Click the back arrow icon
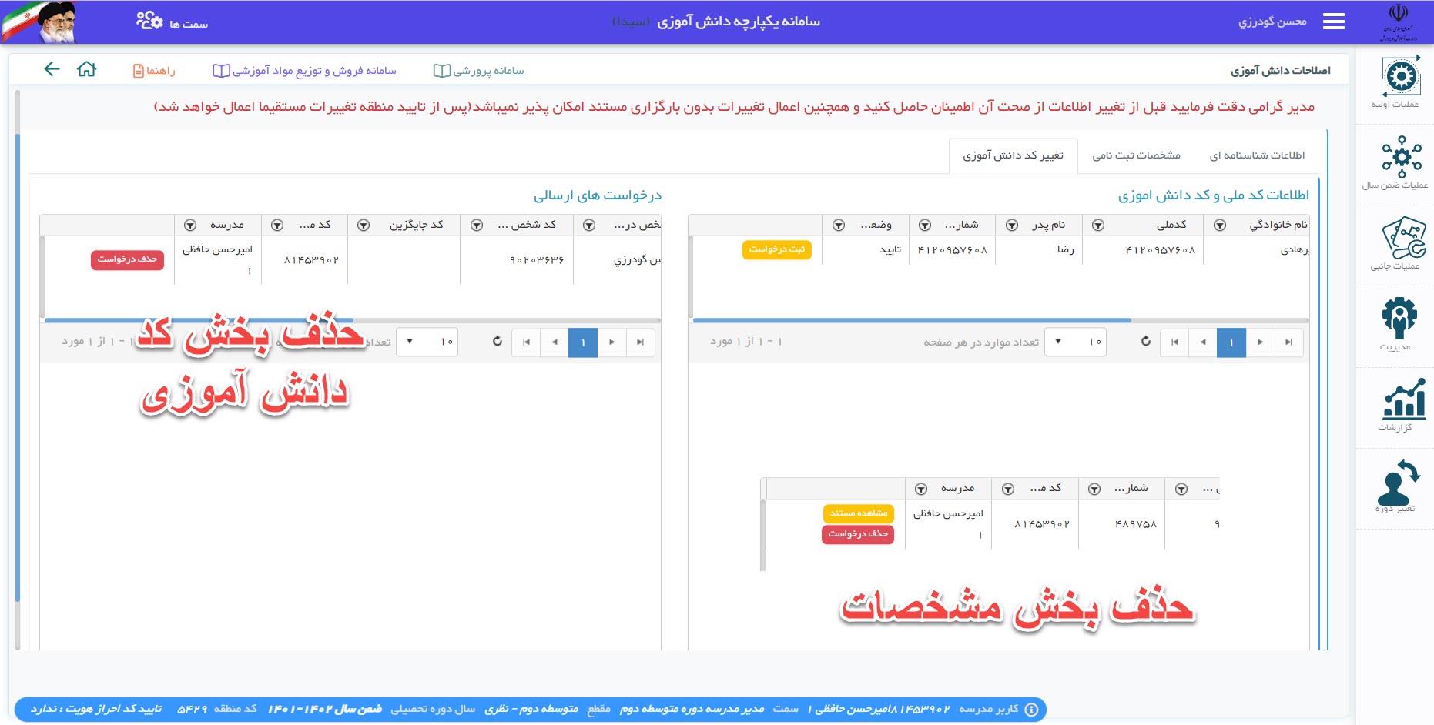This screenshot has height=725, width=1434. point(52,69)
